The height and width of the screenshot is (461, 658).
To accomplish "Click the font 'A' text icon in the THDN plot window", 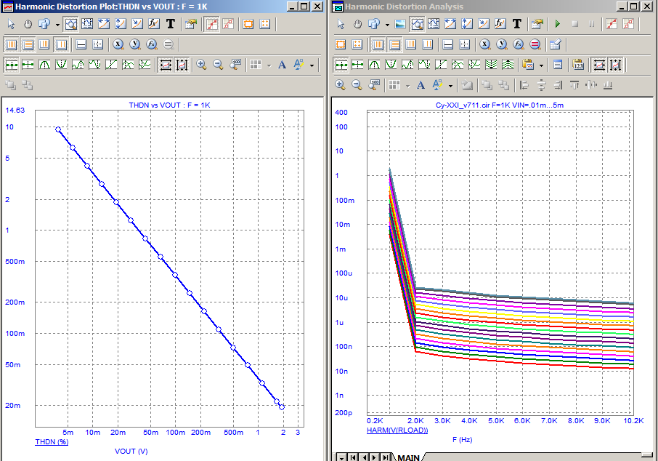I will tap(282, 65).
